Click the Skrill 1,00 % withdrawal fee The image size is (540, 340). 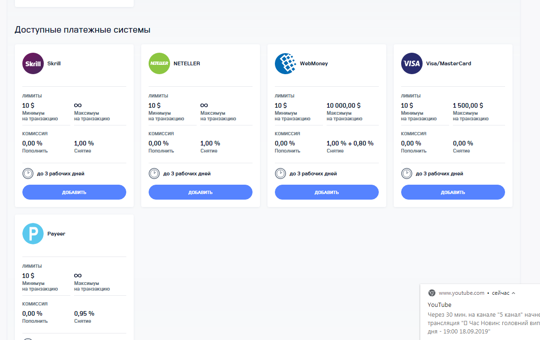coord(84,143)
